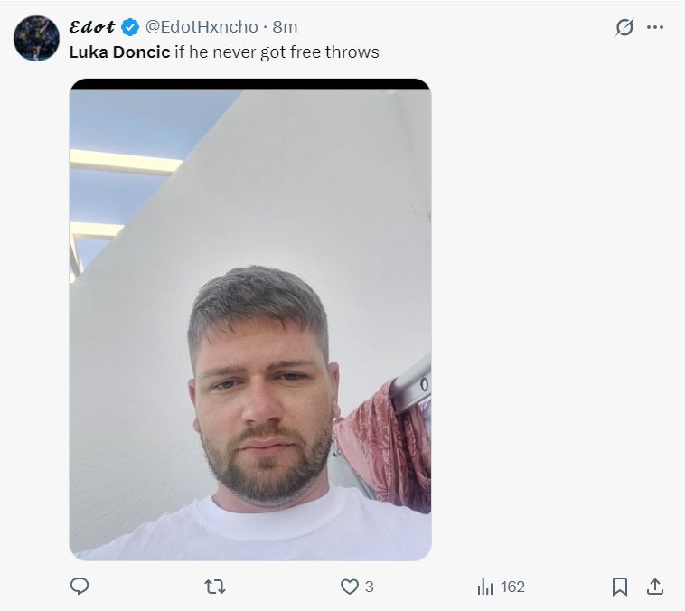685x611 pixels.
Task: Click the black bar atop the photo
Action: click(x=250, y=84)
